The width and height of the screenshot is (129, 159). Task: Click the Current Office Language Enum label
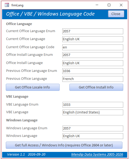click(x=30, y=31)
